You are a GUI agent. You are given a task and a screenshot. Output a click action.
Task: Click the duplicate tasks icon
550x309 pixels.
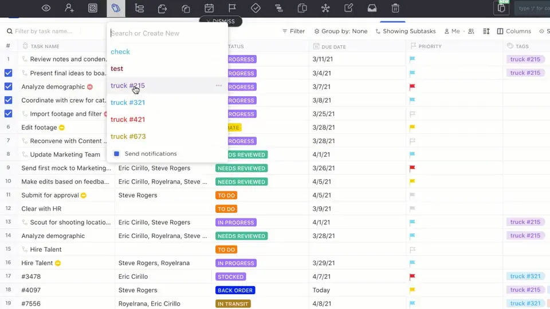pos(186,8)
